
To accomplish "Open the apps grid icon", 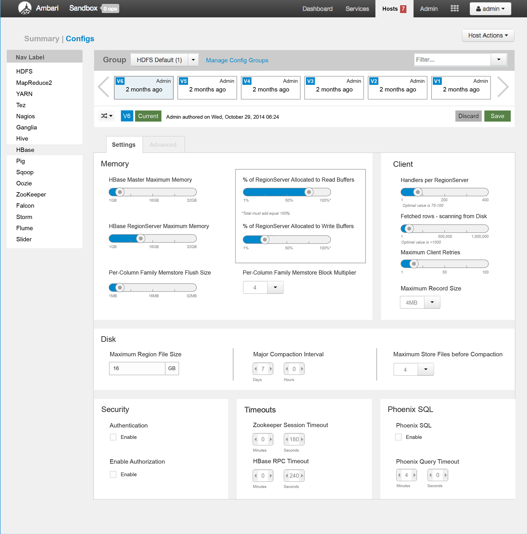I will point(455,8).
